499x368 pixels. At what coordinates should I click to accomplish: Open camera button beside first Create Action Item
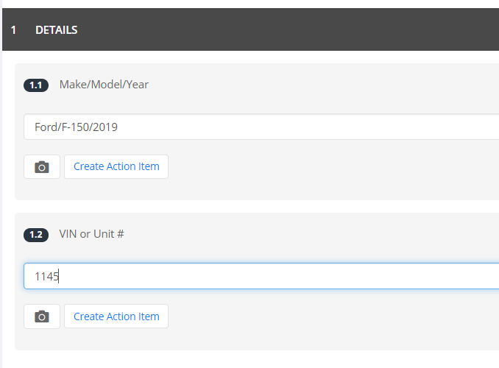(x=42, y=167)
